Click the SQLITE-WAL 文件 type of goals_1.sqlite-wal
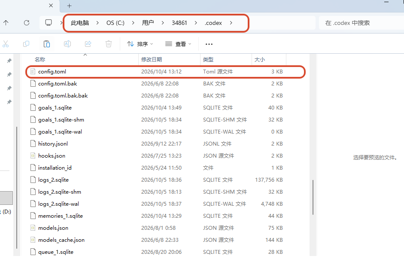 [x=225, y=132]
